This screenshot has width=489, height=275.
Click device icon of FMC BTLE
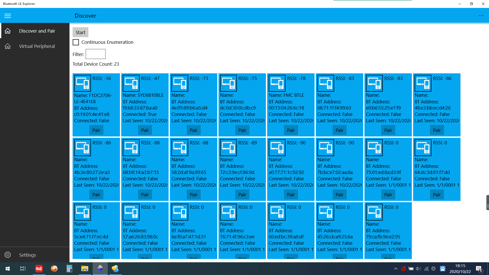[277, 83]
